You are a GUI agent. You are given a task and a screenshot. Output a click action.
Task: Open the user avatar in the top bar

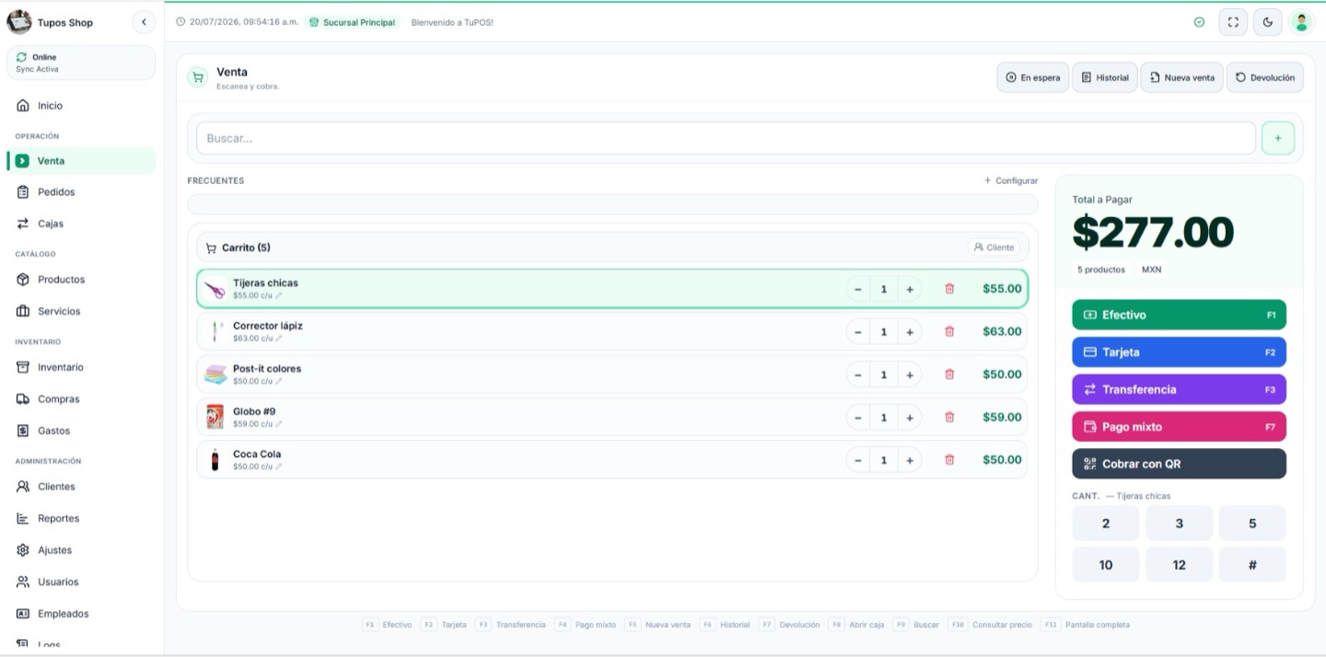pyautogui.click(x=1301, y=22)
